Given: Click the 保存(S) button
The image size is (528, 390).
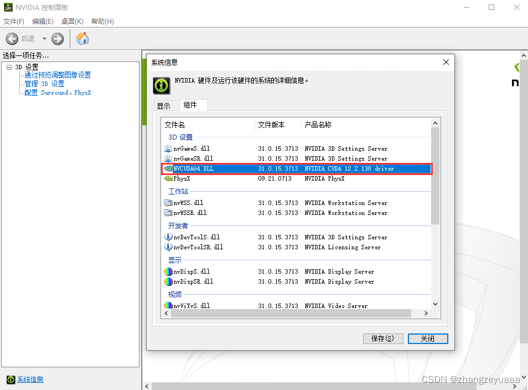Looking at the screenshot, I should pyautogui.click(x=383, y=338).
